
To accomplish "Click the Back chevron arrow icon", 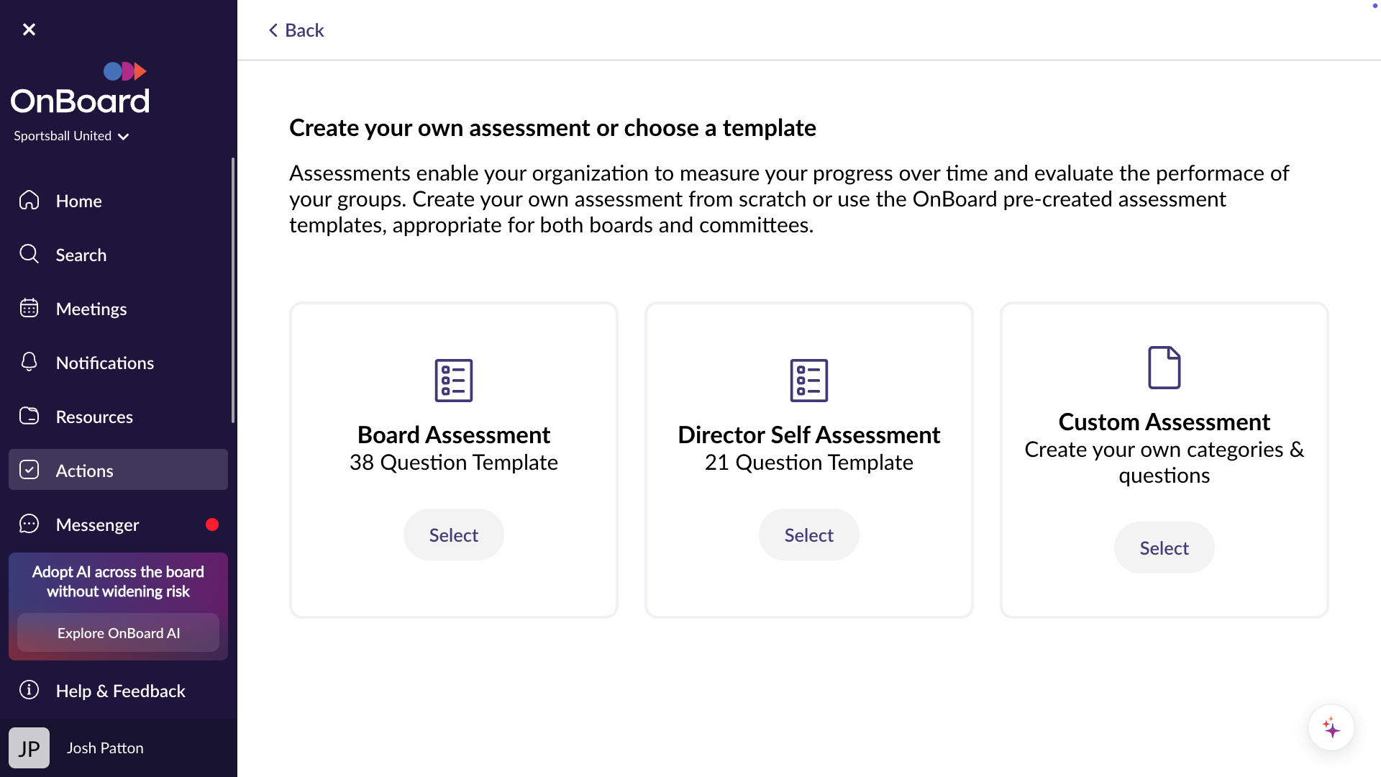I will coord(273,30).
